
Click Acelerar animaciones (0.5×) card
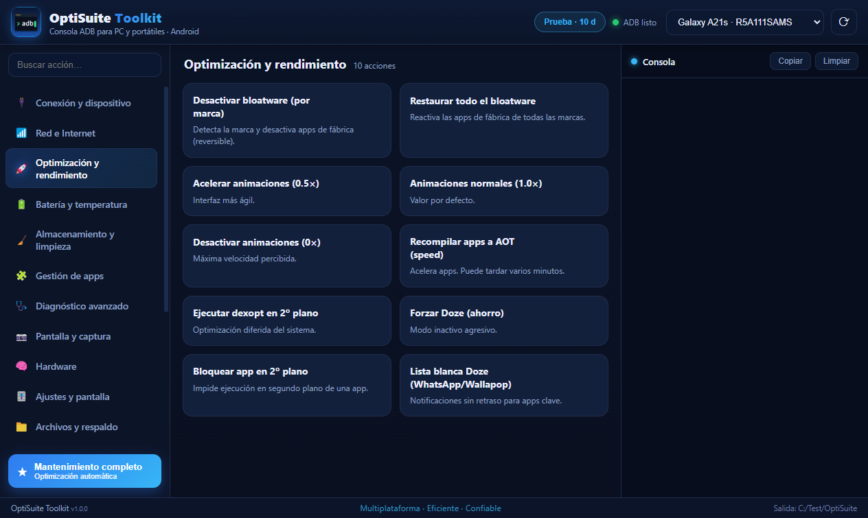[287, 191]
